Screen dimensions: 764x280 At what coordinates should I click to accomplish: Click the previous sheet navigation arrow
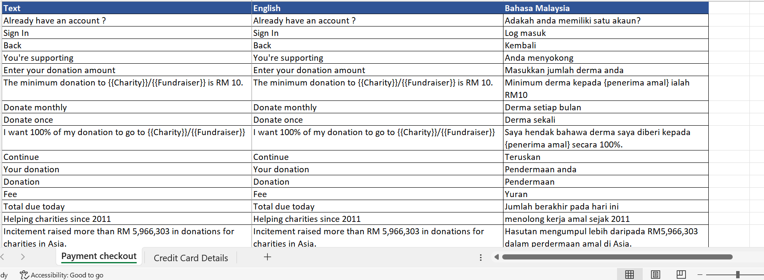click(3, 257)
